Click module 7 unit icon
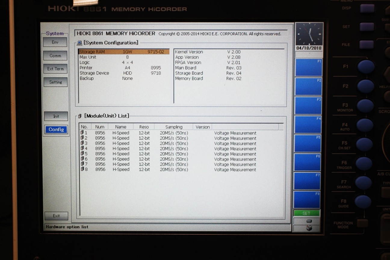Image resolution: width=390 pixels, height=260 pixels. coord(82,164)
